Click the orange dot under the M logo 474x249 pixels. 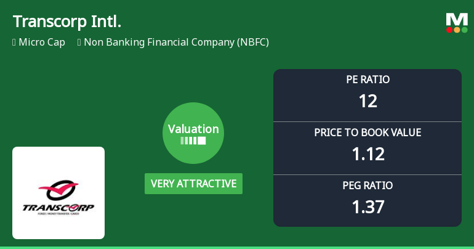pos(457,30)
